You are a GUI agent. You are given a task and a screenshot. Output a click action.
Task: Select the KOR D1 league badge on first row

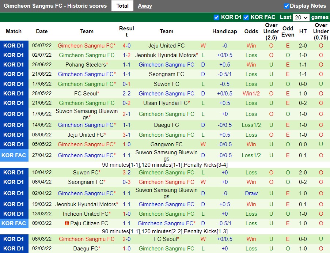tap(14, 45)
